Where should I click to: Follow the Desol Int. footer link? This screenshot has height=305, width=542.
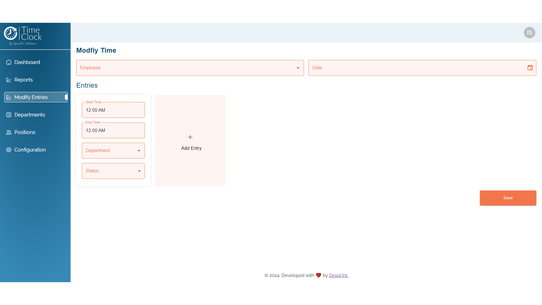[338, 275]
